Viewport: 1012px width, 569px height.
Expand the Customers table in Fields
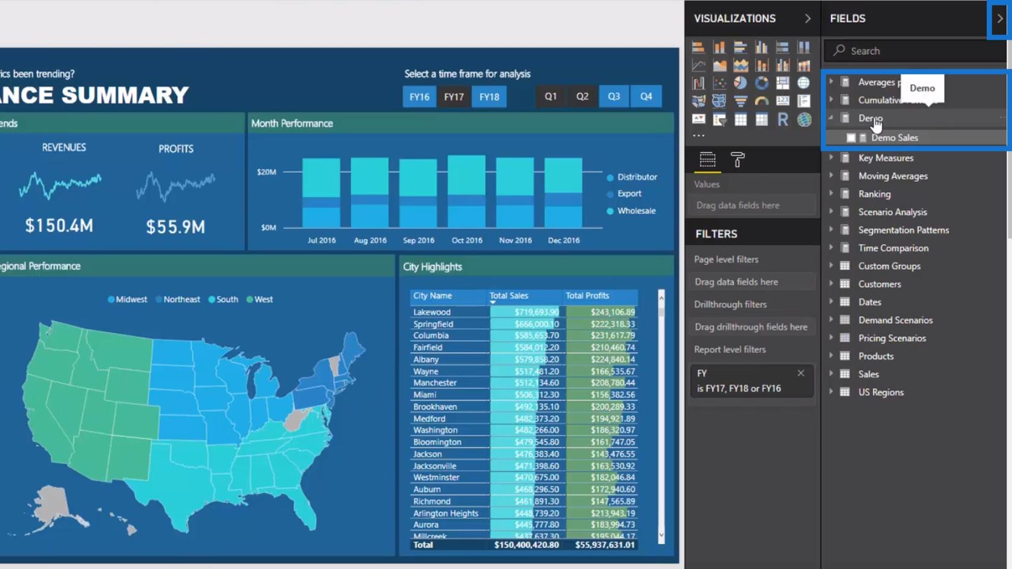click(x=831, y=284)
